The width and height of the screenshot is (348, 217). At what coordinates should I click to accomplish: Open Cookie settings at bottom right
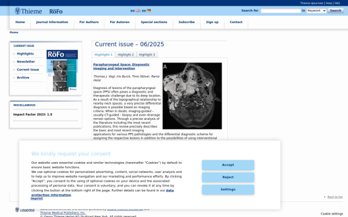click(x=332, y=214)
